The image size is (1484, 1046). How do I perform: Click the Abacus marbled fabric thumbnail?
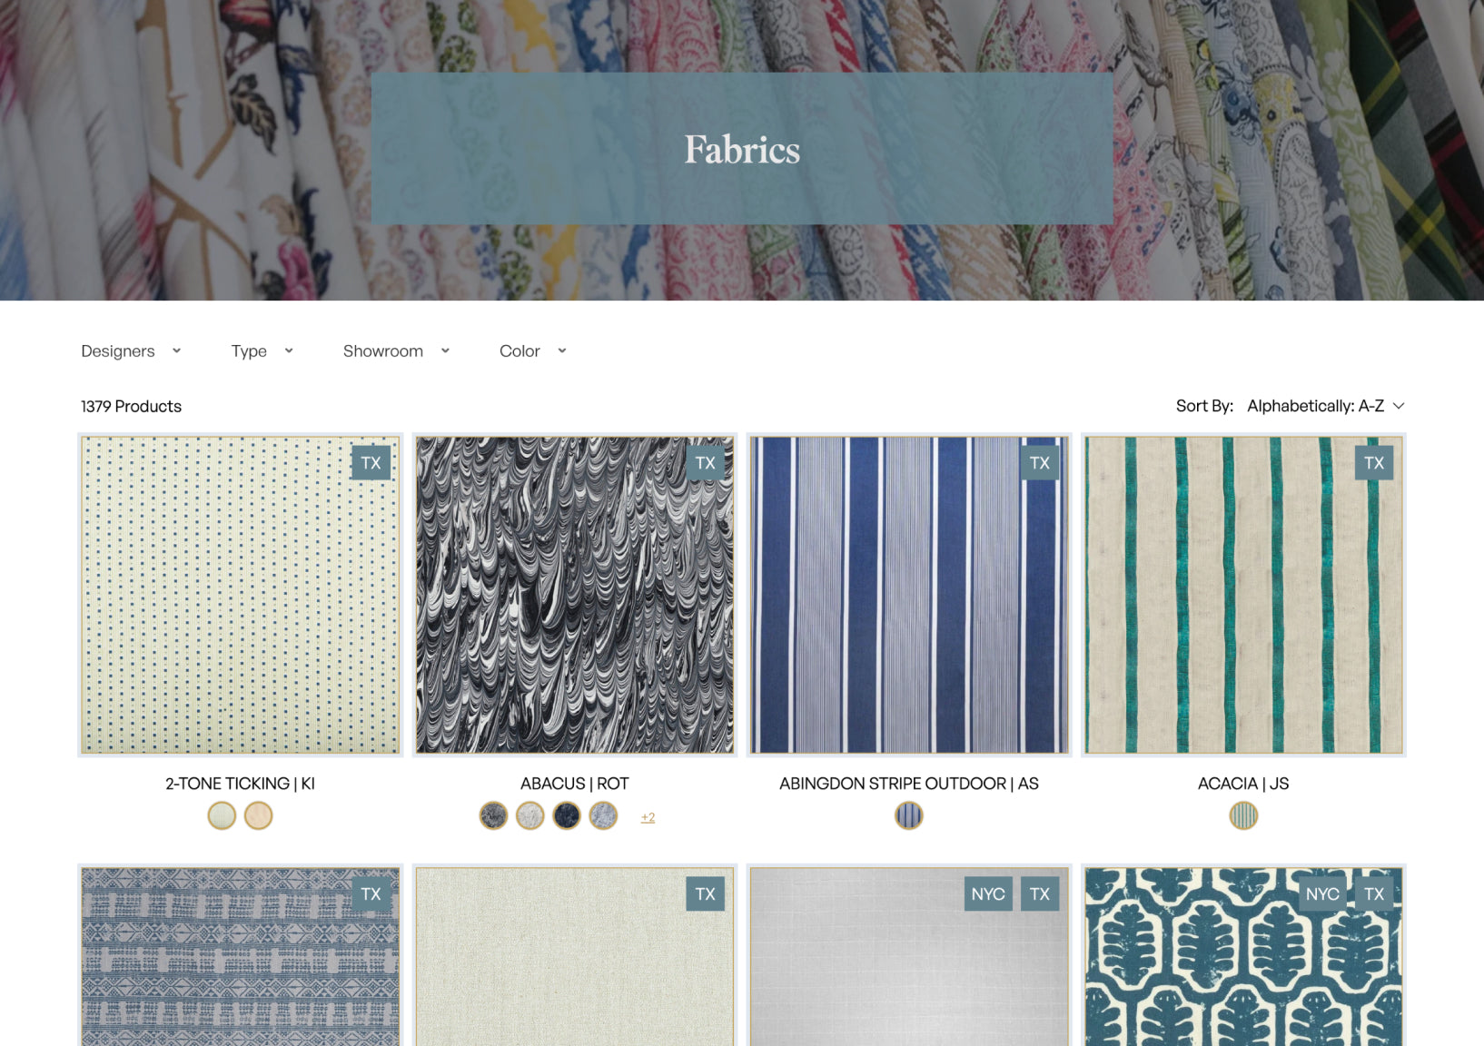pyautogui.click(x=574, y=595)
